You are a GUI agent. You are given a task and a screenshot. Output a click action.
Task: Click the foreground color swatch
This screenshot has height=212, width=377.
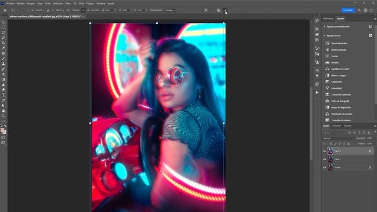[x=2, y=130]
